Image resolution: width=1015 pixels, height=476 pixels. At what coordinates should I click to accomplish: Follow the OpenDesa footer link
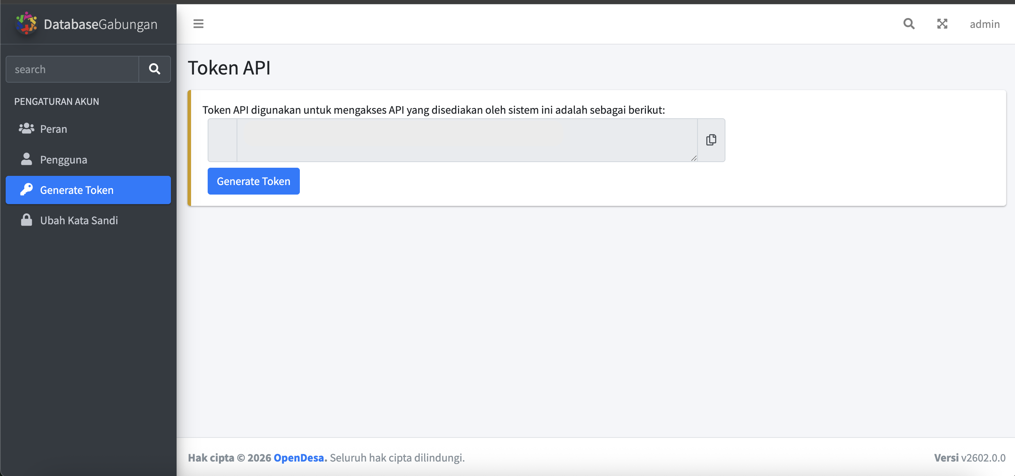[298, 458]
